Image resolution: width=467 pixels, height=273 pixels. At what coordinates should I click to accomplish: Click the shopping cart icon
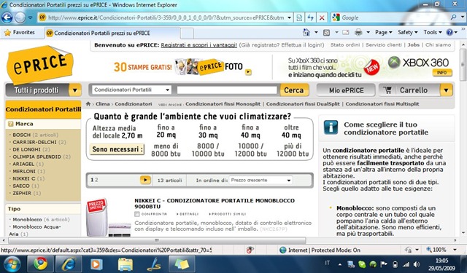click(x=387, y=90)
